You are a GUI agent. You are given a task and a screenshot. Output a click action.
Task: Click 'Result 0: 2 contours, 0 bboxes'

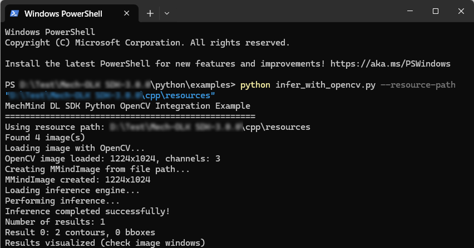80,232
